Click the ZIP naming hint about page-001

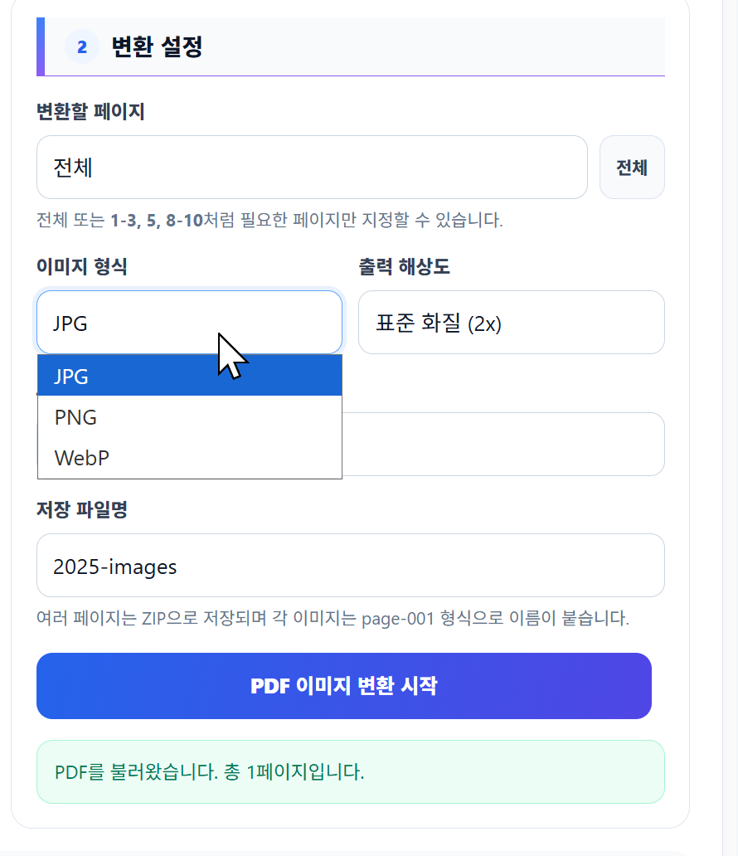coord(333,619)
